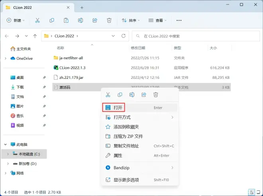Select 打开 in the context menu
Screen dimensions: 263x196
[140, 108]
